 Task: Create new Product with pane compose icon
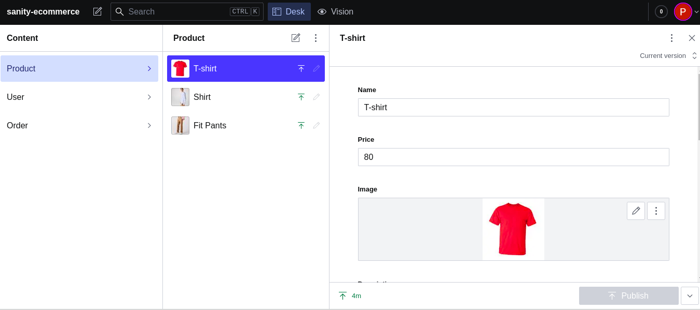296,38
